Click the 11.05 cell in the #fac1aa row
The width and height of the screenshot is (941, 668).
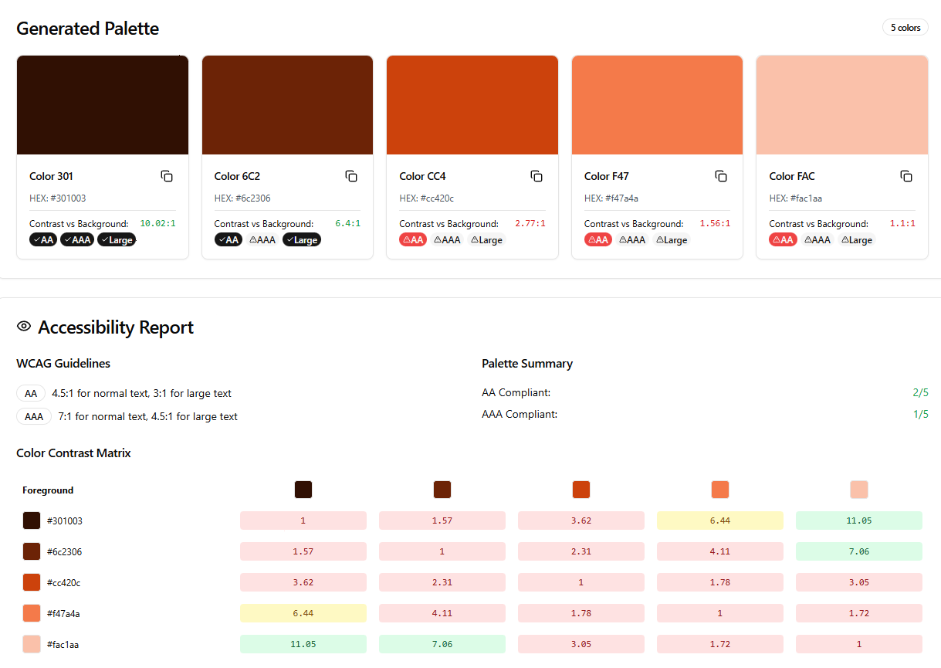click(303, 644)
